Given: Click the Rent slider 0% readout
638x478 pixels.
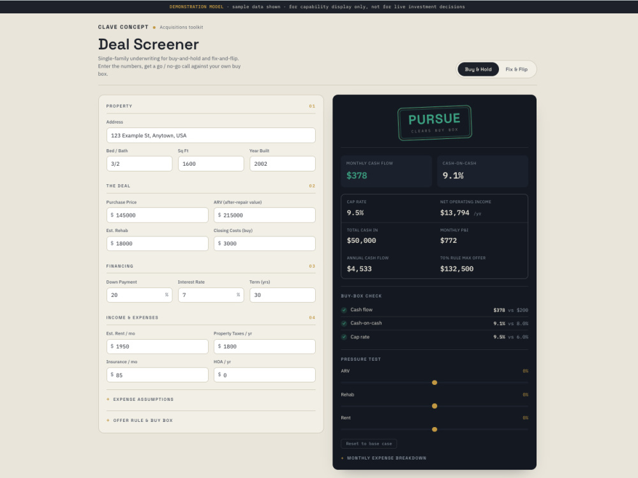Looking at the screenshot, I should 525,418.
